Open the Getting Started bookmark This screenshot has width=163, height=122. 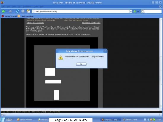9,16
